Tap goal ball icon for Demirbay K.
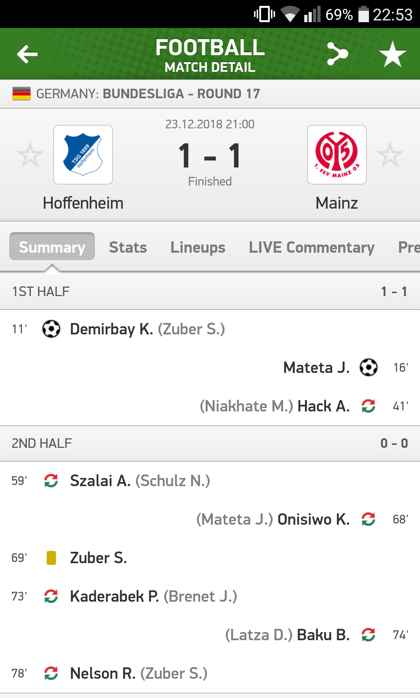The width and height of the screenshot is (420, 698). (51, 329)
